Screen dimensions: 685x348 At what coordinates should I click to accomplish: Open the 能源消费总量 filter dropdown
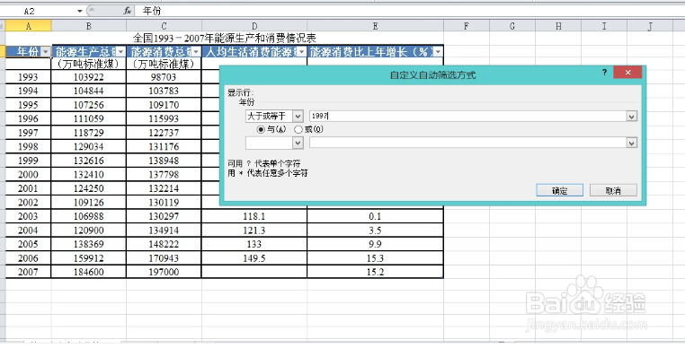[196, 52]
